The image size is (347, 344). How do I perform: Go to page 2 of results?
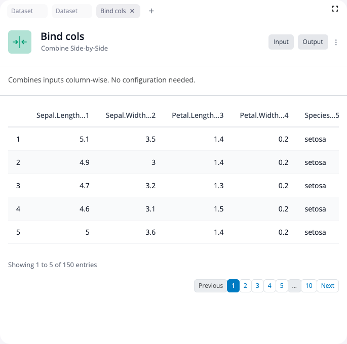tap(245, 286)
